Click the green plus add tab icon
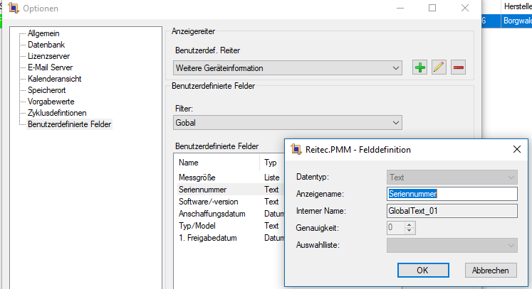 tap(420, 67)
